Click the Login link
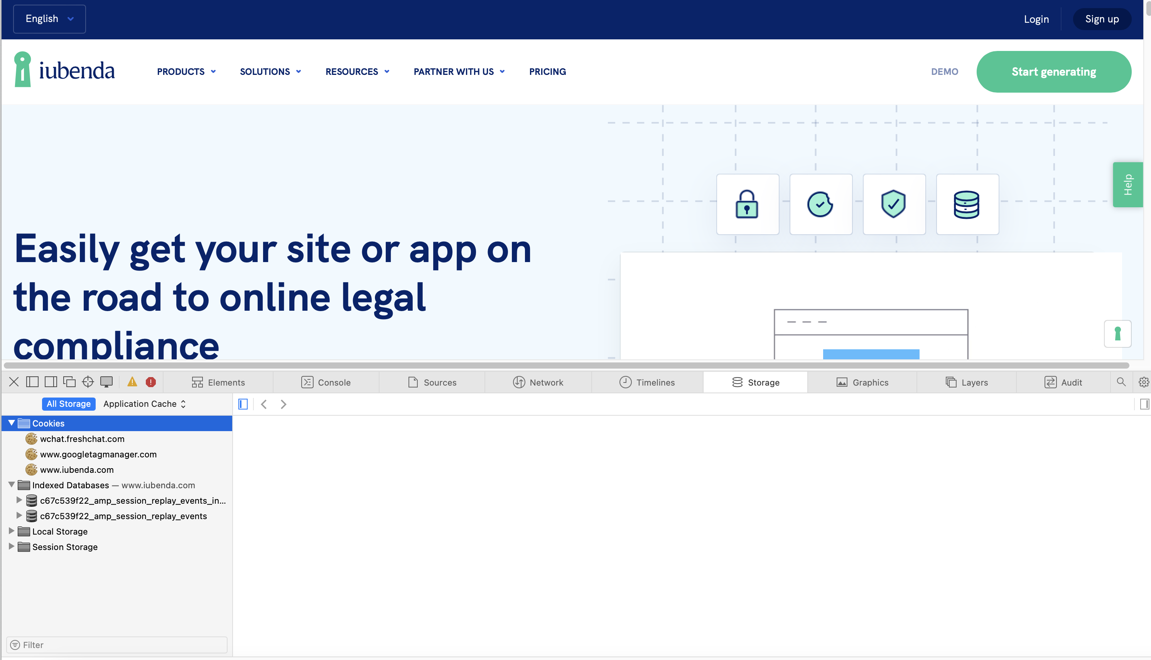1151x660 pixels. [x=1036, y=19]
